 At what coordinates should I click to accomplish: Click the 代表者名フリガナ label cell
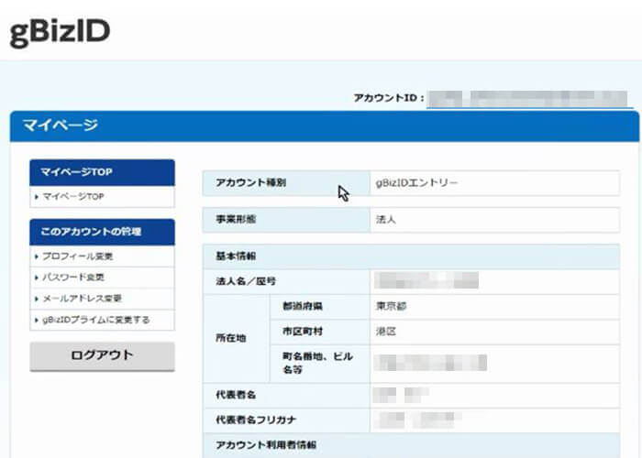286,420
